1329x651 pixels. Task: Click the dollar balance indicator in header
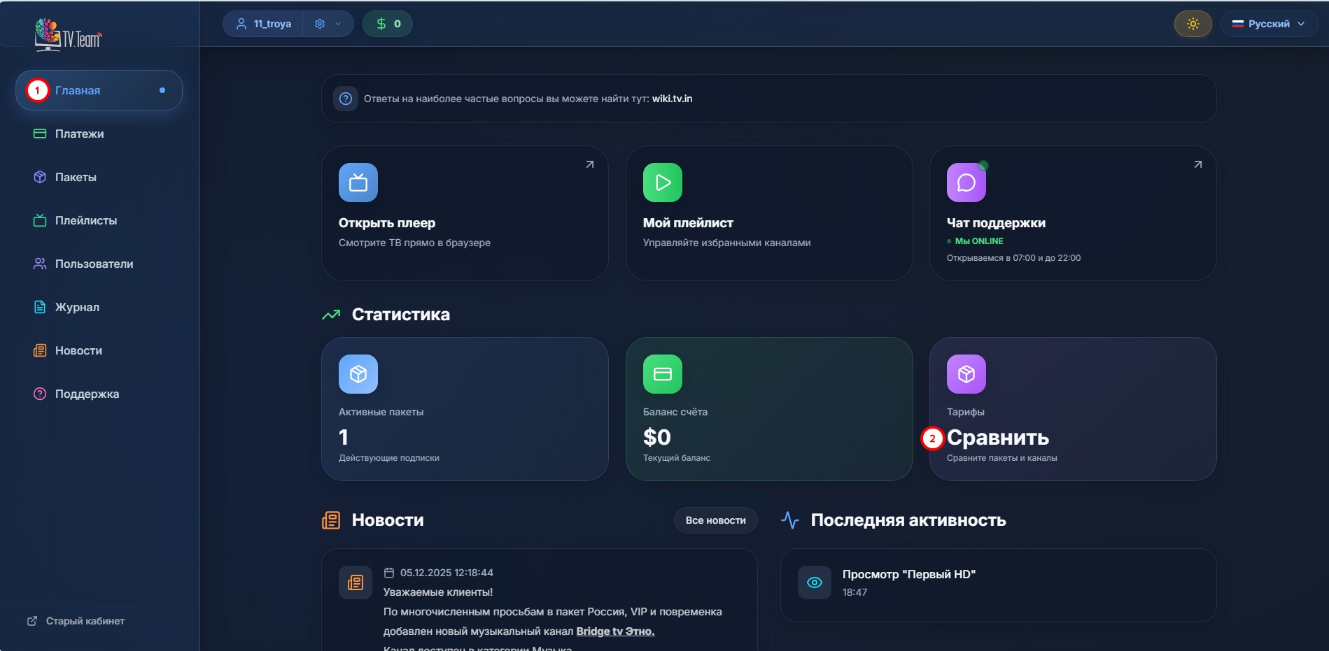388,24
